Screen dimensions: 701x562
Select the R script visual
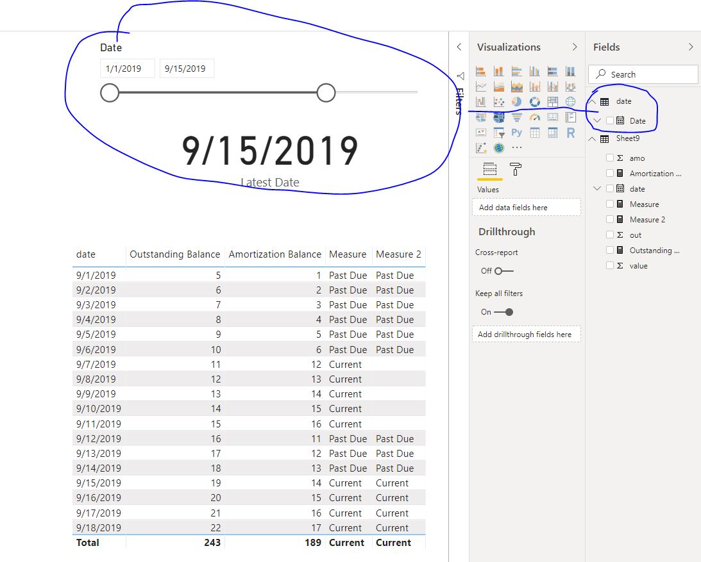[x=570, y=133]
